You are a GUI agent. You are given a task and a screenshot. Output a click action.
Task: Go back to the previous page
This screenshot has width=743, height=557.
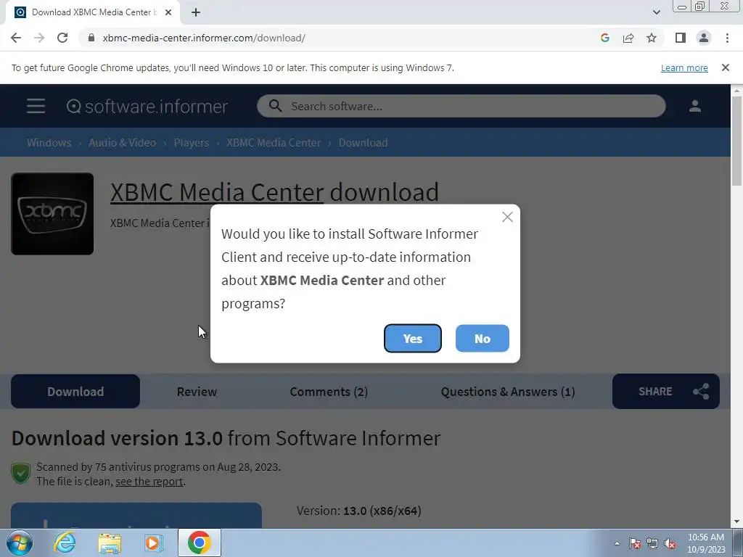[16, 38]
